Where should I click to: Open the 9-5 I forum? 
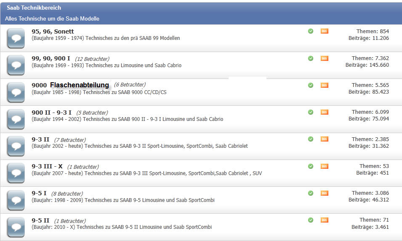39,193
